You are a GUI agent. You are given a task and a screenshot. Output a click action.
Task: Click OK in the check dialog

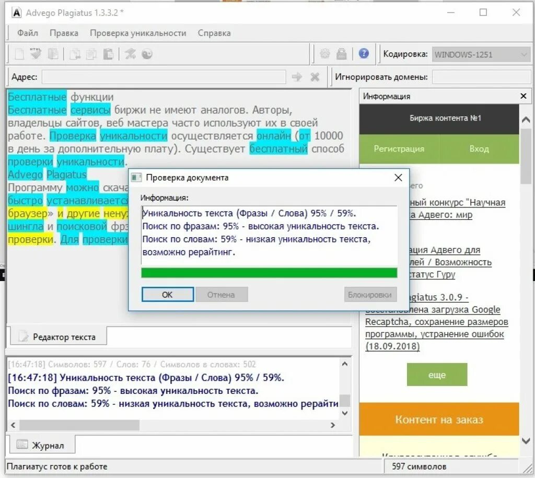pos(168,295)
